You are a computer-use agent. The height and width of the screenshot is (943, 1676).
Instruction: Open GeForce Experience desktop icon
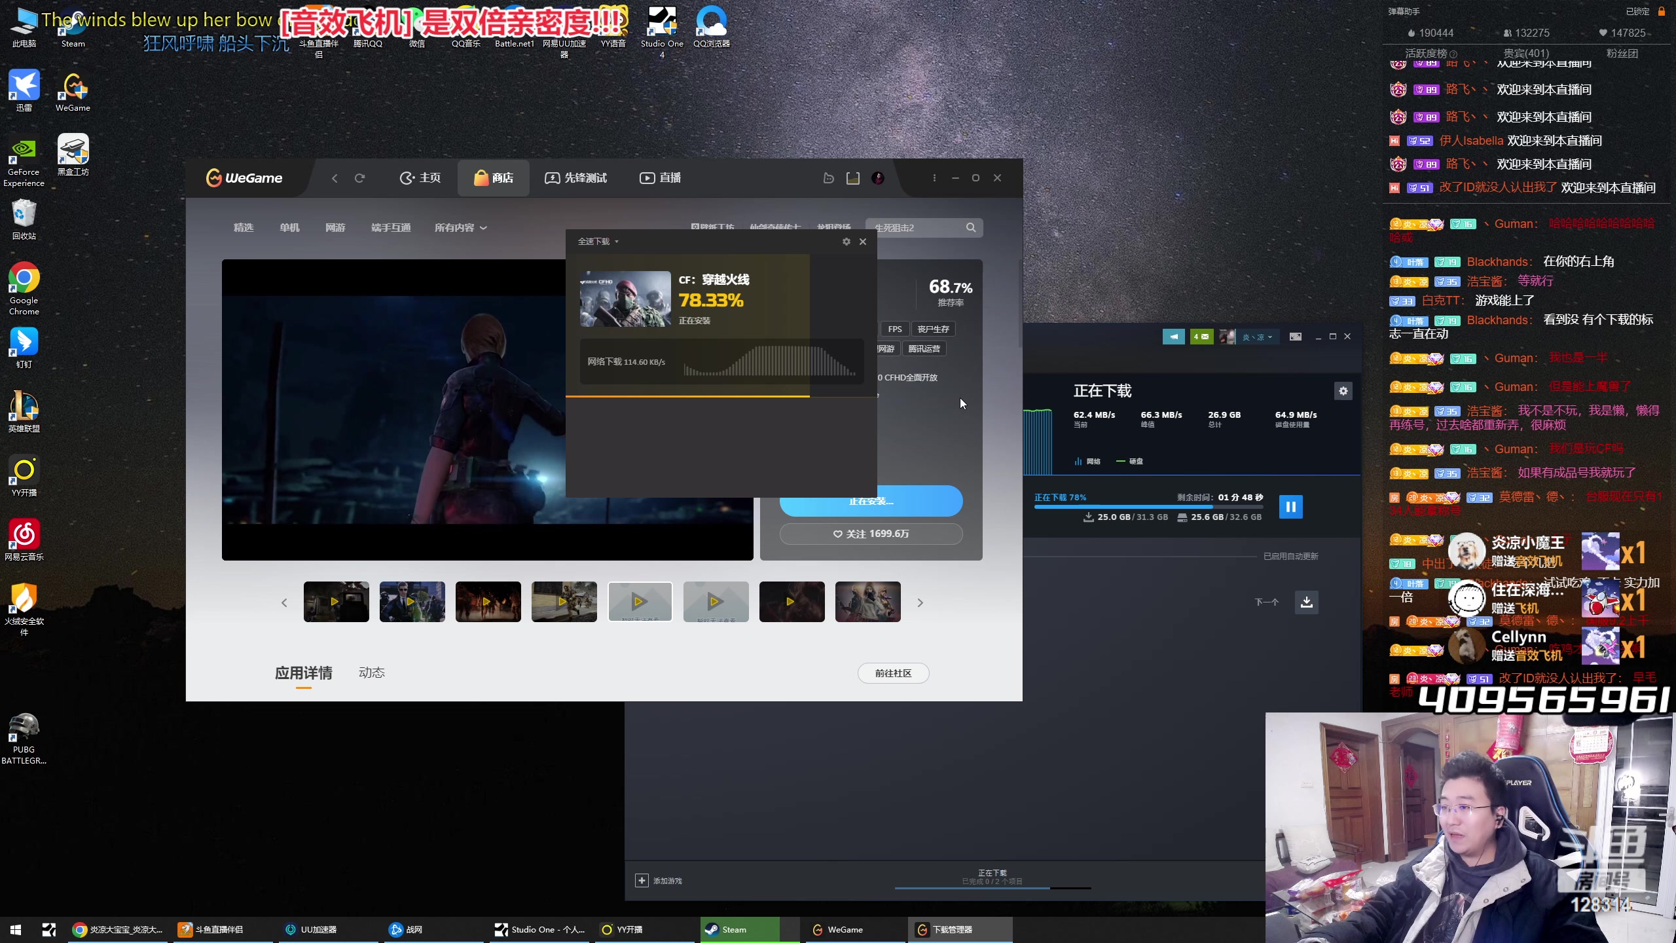point(24,161)
